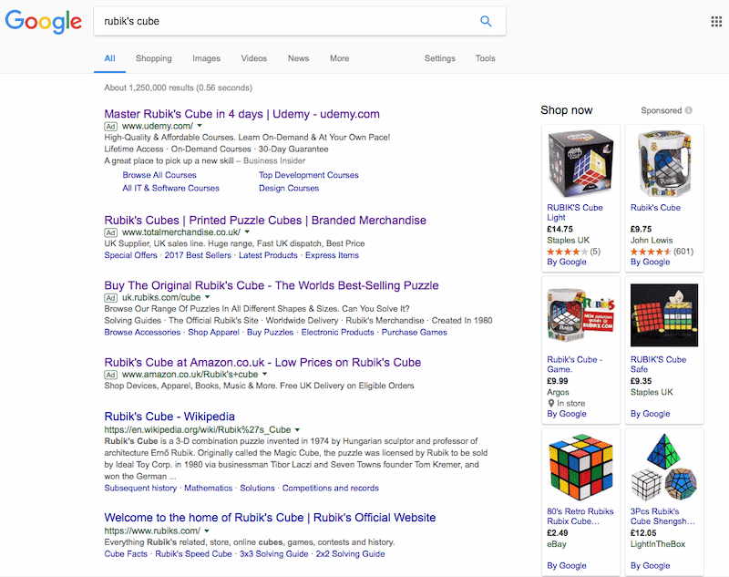Open Buy The Original Rubik's Cube result

coord(272,285)
